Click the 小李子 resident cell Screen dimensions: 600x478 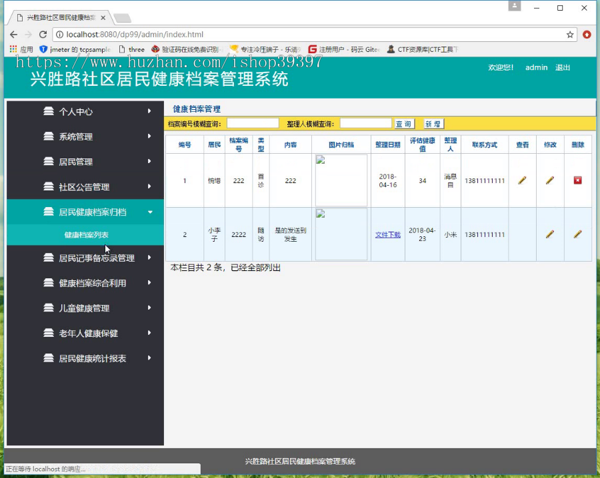tap(214, 234)
